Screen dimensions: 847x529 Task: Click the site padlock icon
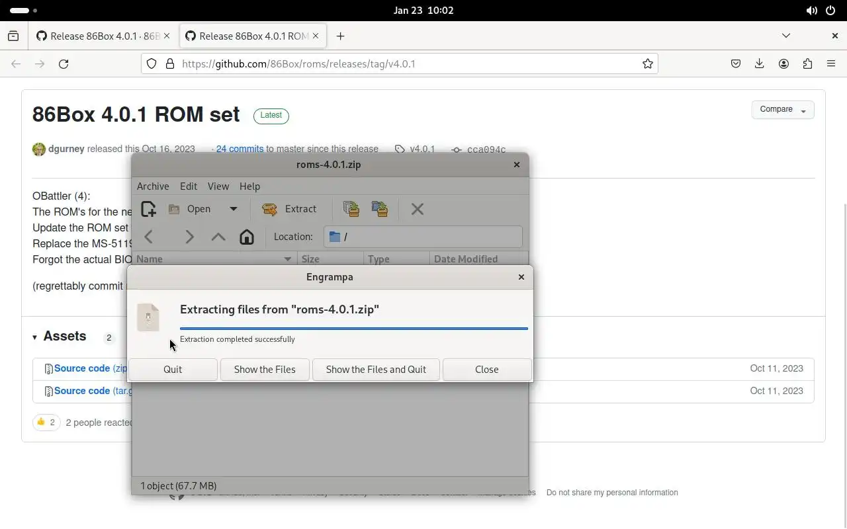point(169,64)
